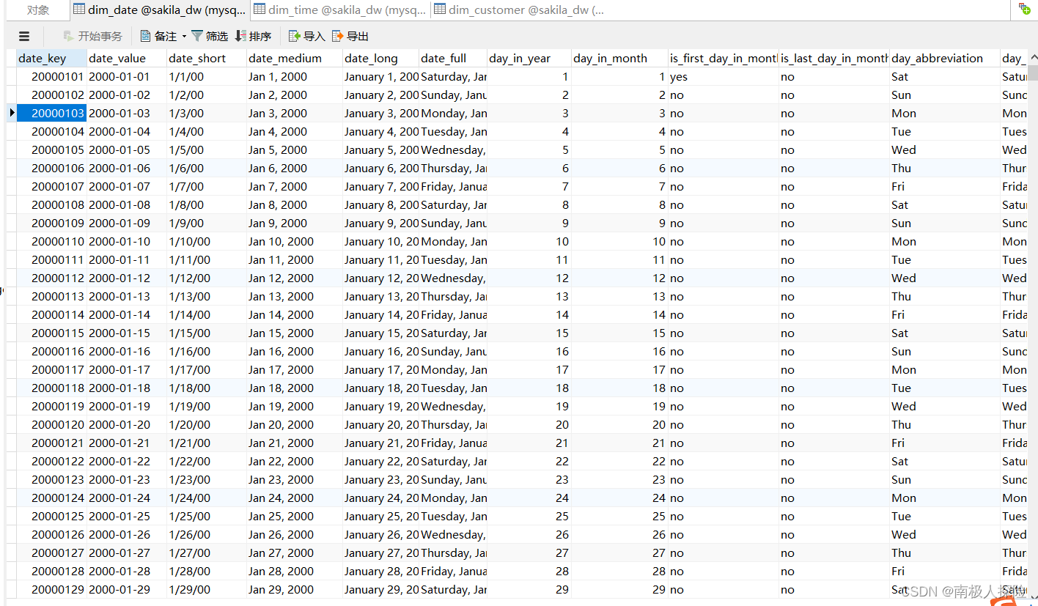Select the day_abbreviation column header

(x=945, y=58)
